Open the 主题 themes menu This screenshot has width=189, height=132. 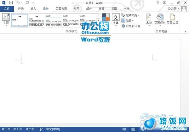coord(6,20)
